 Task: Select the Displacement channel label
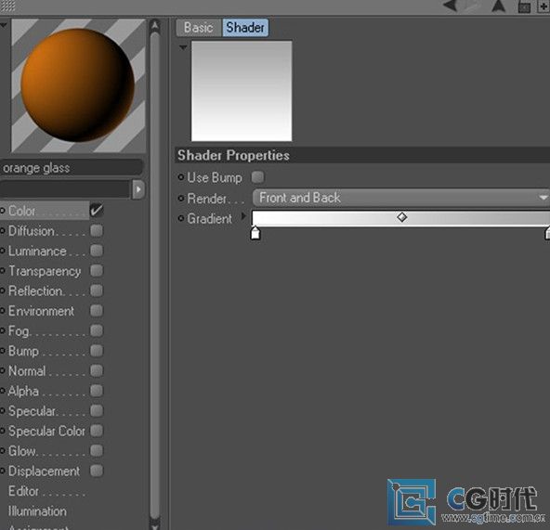[x=45, y=472]
